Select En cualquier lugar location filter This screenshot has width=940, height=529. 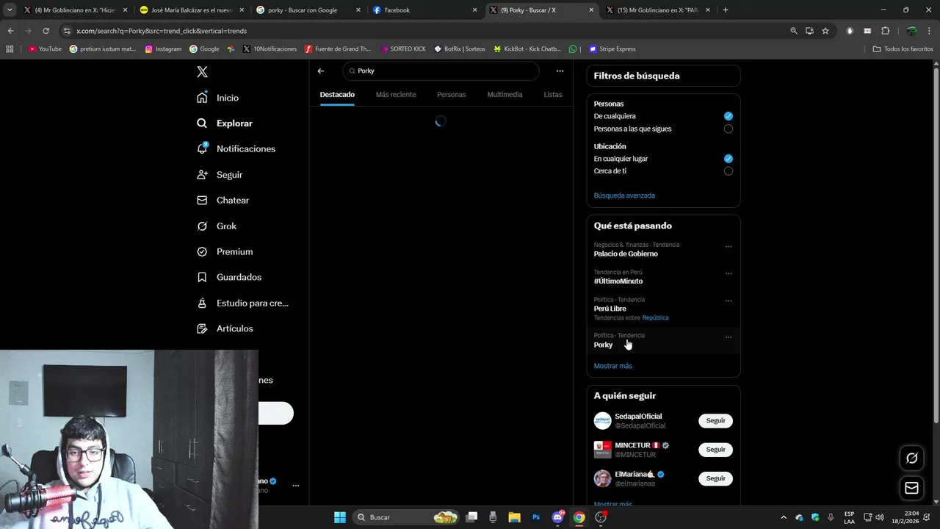click(x=728, y=159)
